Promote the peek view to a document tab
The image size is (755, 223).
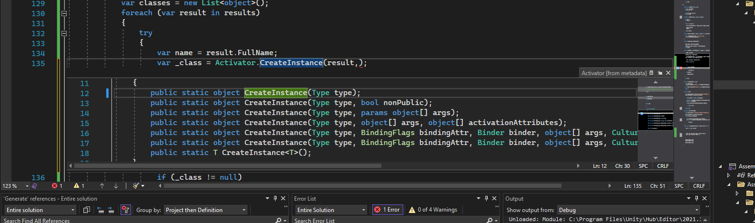click(660, 73)
